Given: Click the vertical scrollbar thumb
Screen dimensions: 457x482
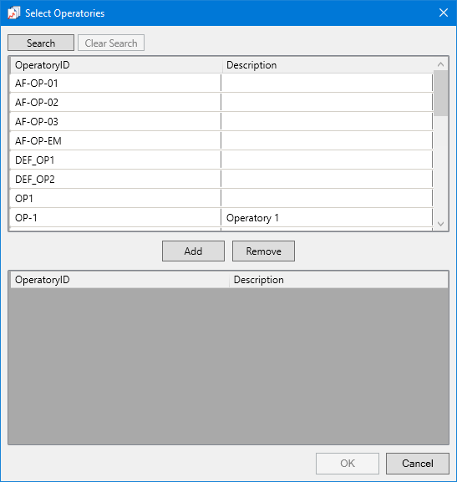Looking at the screenshot, I should (440, 93).
